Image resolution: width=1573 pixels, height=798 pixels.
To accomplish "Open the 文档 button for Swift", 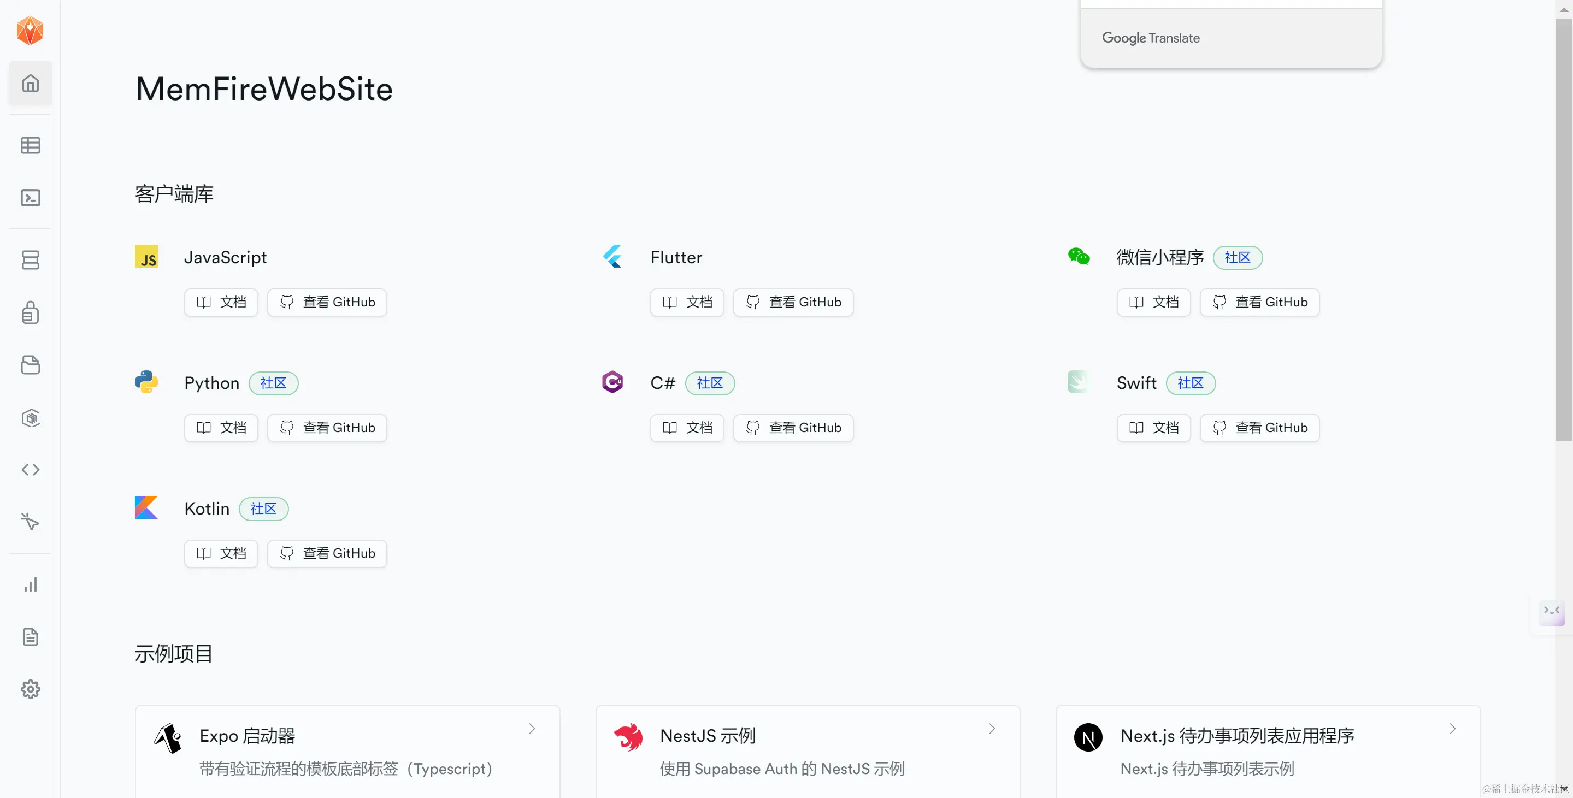I will [x=1153, y=428].
